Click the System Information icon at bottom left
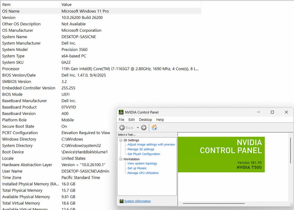 [x=122, y=201]
